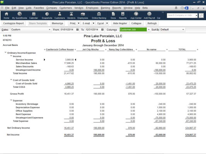The width and height of the screenshot is (206, 154).
Task: Open the Banking menu
Action: [105, 8]
